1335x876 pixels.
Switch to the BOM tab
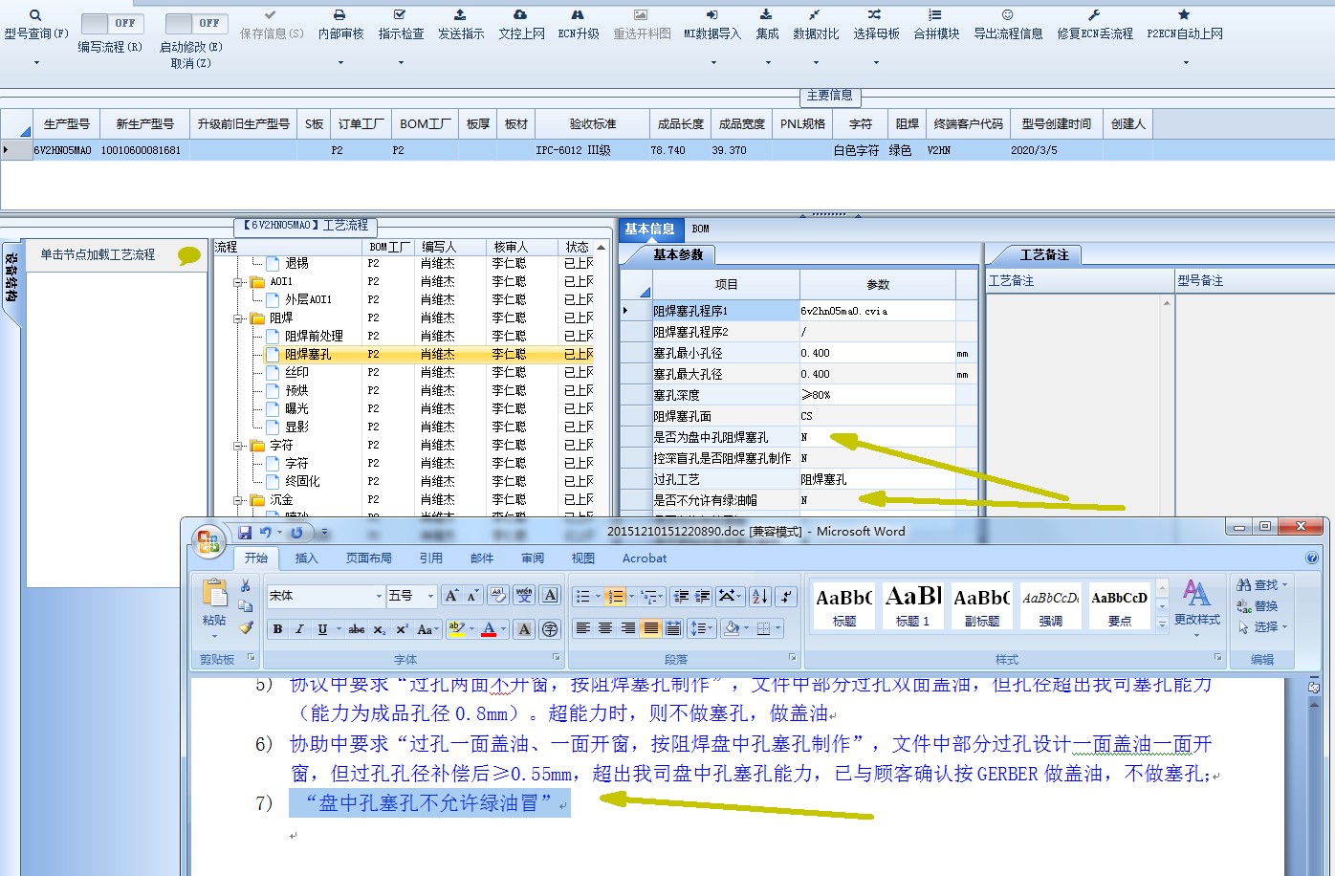(x=701, y=229)
